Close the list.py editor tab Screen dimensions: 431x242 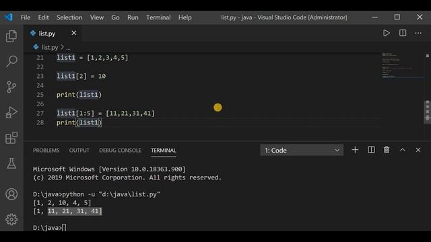pyautogui.click(x=73, y=33)
